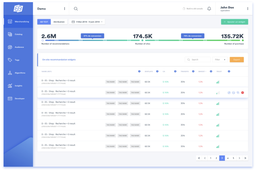Click the TRANSFO column header
This screenshot has width=256, height=171.
coord(184,71)
